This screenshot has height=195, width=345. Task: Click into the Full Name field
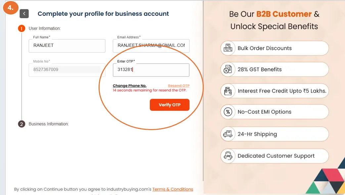coord(67,46)
